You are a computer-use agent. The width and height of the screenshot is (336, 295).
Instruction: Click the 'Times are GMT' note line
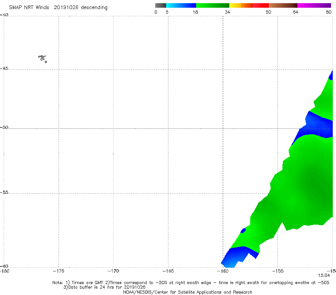click(191, 283)
